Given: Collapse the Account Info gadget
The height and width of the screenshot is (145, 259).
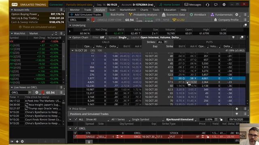Looking at the screenshot, I should click(x=12, y=10).
